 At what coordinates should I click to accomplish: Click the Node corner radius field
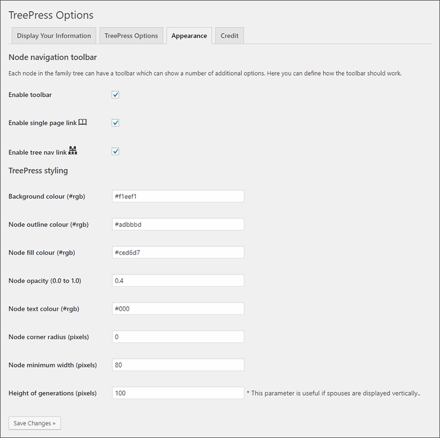pos(178,336)
